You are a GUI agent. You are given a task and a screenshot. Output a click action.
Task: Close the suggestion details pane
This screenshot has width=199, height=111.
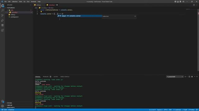(x=135, y=16)
